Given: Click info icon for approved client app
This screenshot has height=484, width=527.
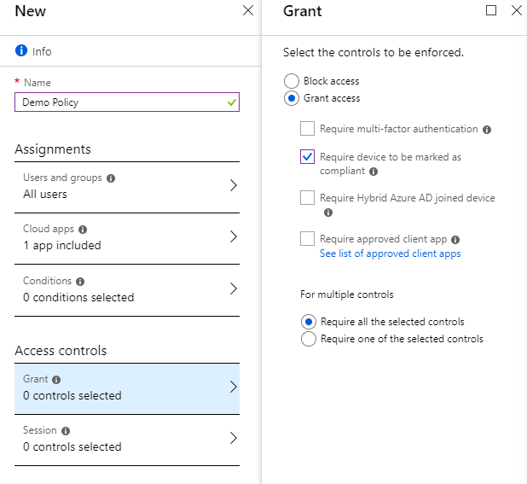Looking at the screenshot, I should 455,240.
